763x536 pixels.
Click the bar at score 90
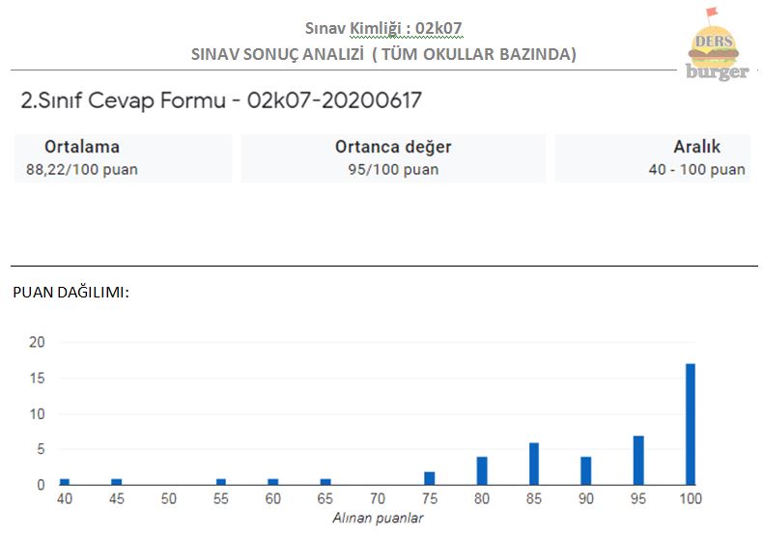(585, 470)
